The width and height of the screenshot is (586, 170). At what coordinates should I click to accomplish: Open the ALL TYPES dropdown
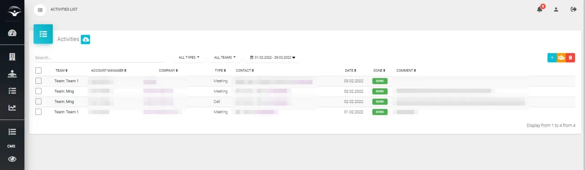coord(189,57)
